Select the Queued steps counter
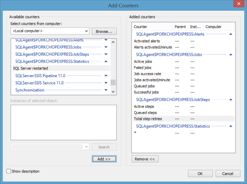Screen dimensions: 247x184 pos(184,113)
